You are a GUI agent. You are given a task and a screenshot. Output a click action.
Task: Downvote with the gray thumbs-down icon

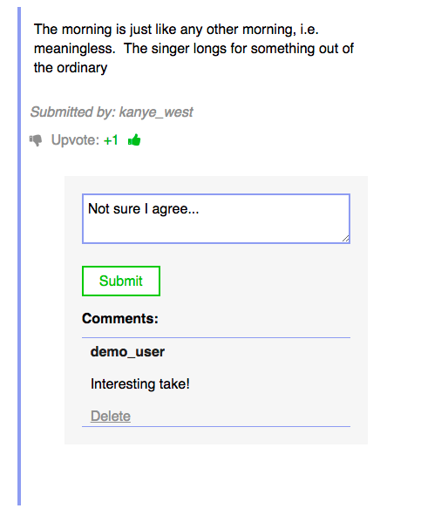(x=36, y=140)
